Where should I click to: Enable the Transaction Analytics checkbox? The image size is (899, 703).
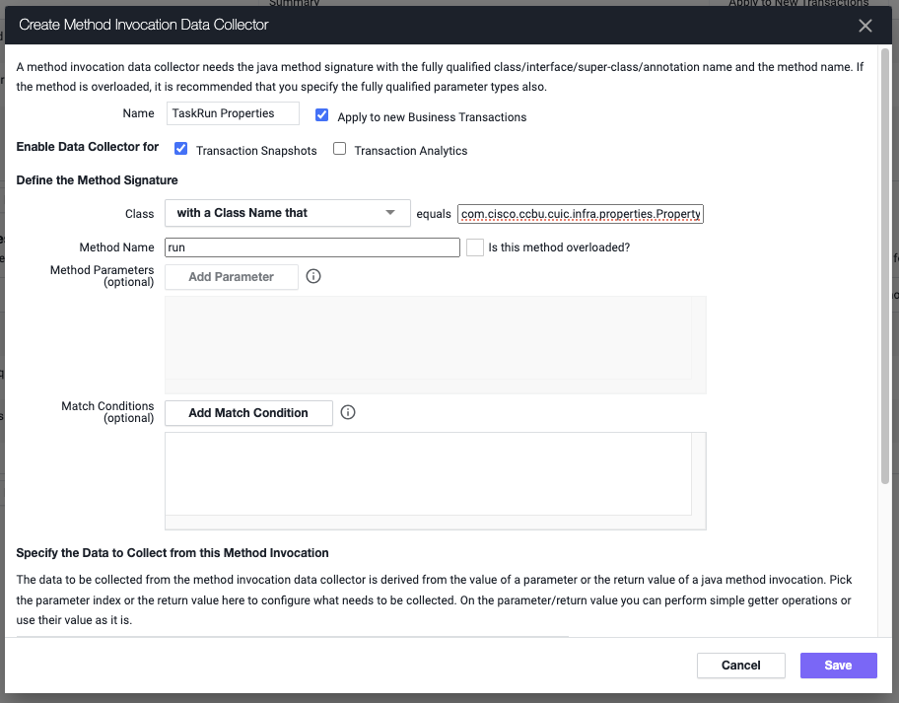click(x=339, y=149)
